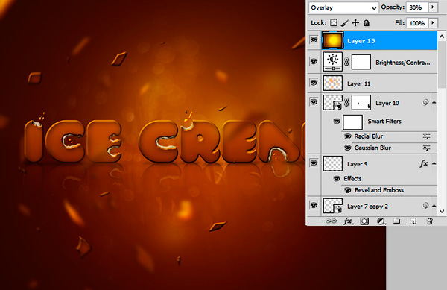Click the Lock image pixels brush icon

point(345,23)
